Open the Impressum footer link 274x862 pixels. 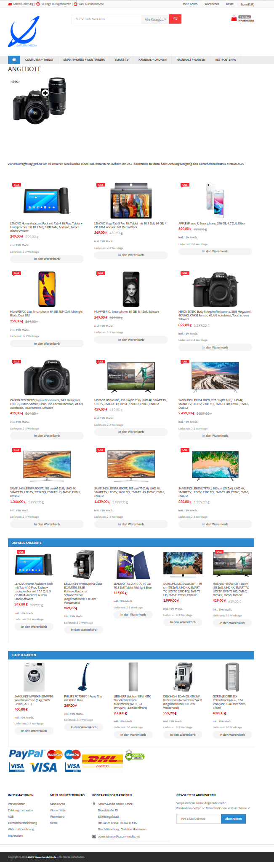click(x=15, y=835)
